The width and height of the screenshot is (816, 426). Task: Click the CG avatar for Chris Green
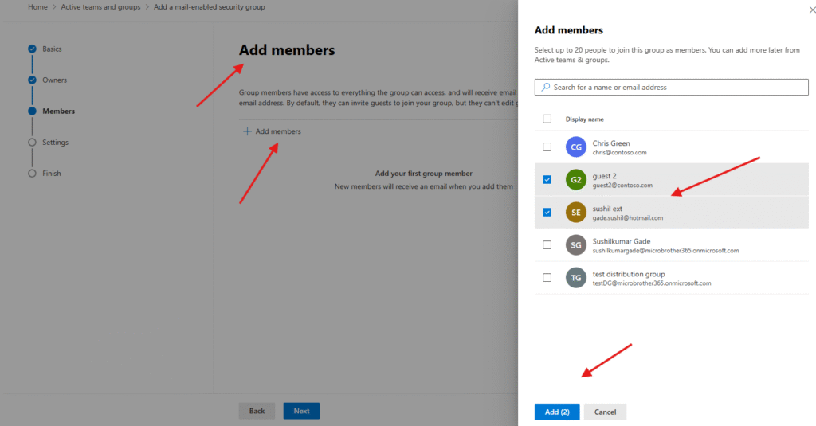575,147
